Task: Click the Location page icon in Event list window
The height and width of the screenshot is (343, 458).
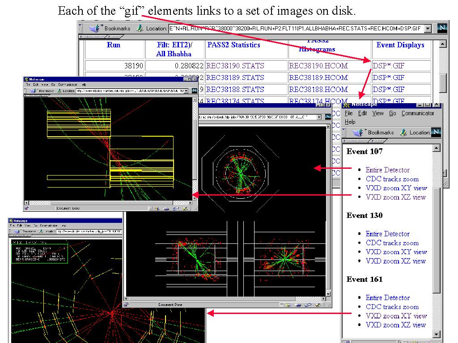Action: click(x=403, y=132)
